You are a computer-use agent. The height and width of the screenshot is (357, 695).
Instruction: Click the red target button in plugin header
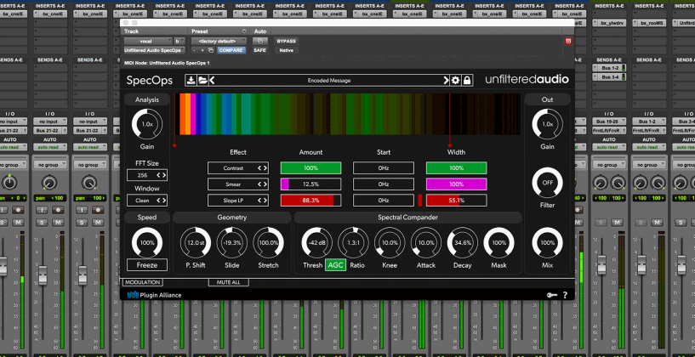569,41
